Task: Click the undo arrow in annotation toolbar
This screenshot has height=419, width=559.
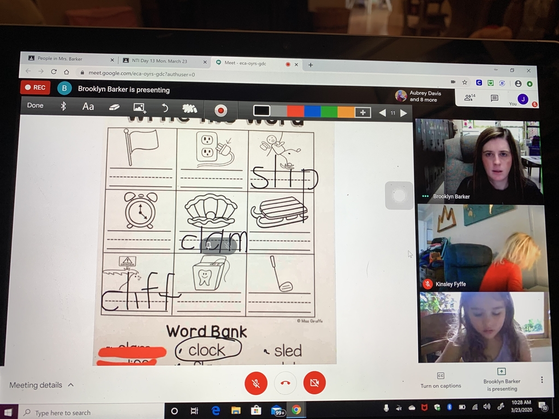Action: (x=165, y=108)
